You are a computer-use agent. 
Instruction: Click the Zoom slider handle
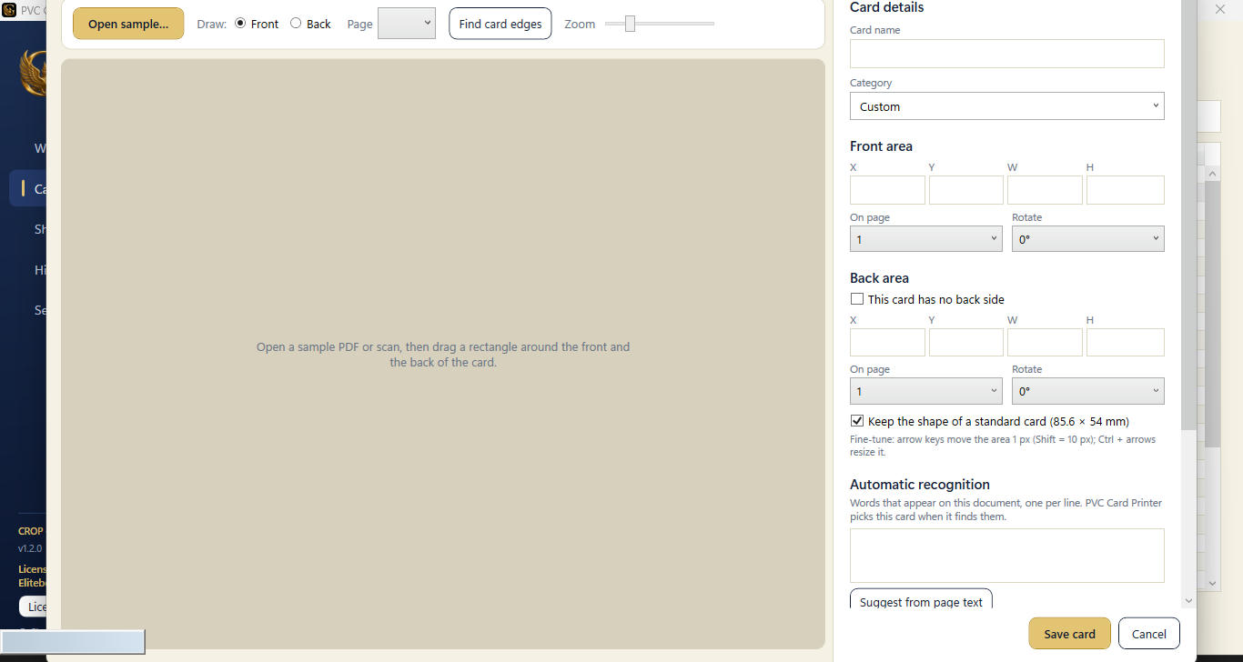click(630, 24)
